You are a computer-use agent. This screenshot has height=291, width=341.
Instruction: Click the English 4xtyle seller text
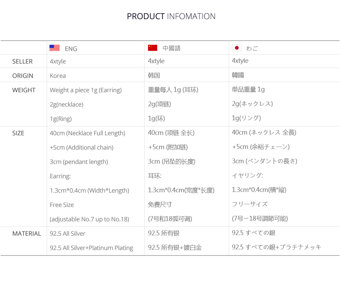coord(58,61)
